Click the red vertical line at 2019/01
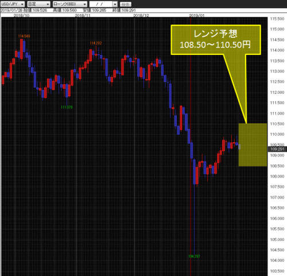The image size is (287, 276). click(191, 133)
